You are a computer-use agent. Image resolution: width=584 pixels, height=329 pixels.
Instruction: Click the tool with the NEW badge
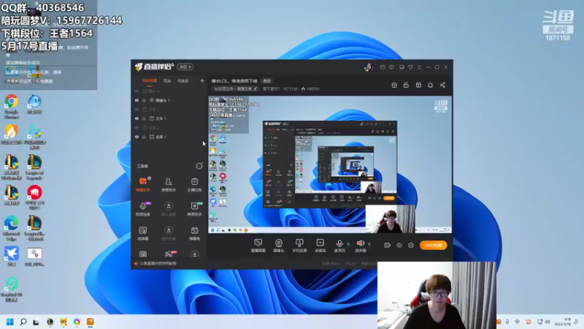[194, 209]
